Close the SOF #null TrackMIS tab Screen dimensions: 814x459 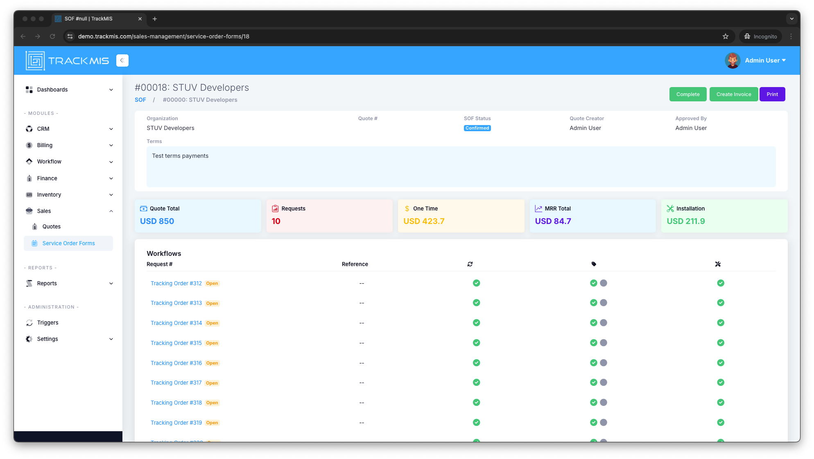(x=140, y=19)
